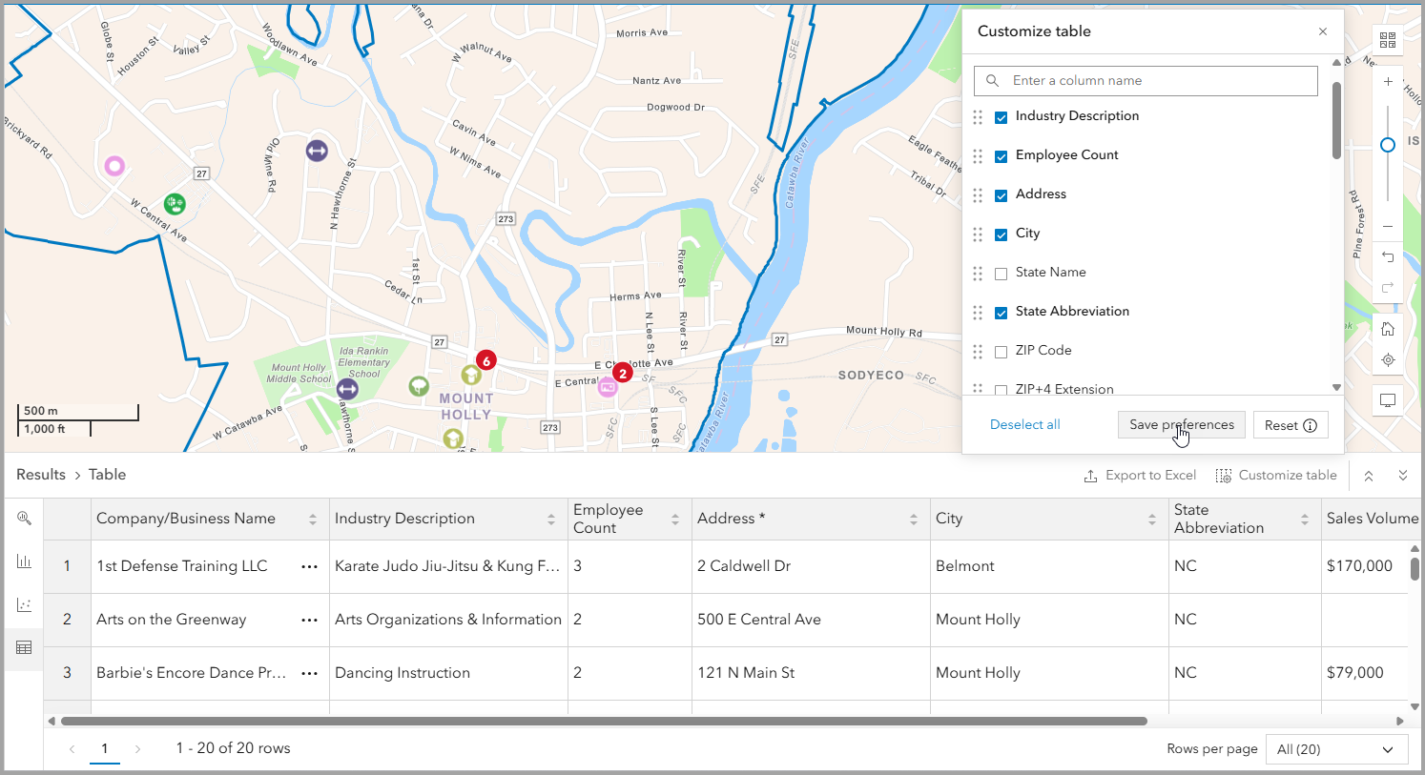The image size is (1425, 775).
Task: Return map to home extent
Action: coord(1388,329)
